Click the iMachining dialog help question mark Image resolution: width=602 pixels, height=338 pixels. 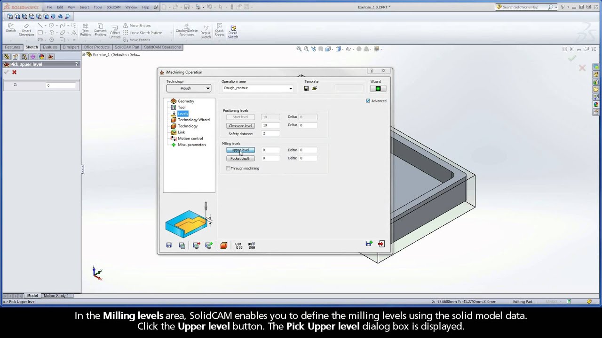372,71
